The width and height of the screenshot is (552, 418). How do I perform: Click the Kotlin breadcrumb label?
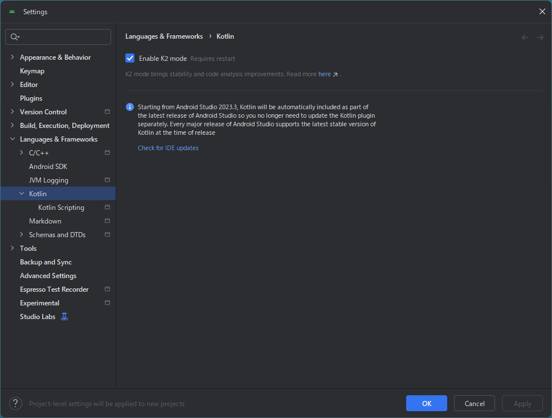[x=226, y=36]
